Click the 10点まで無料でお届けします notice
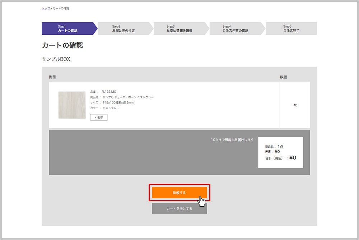 pos(232,140)
